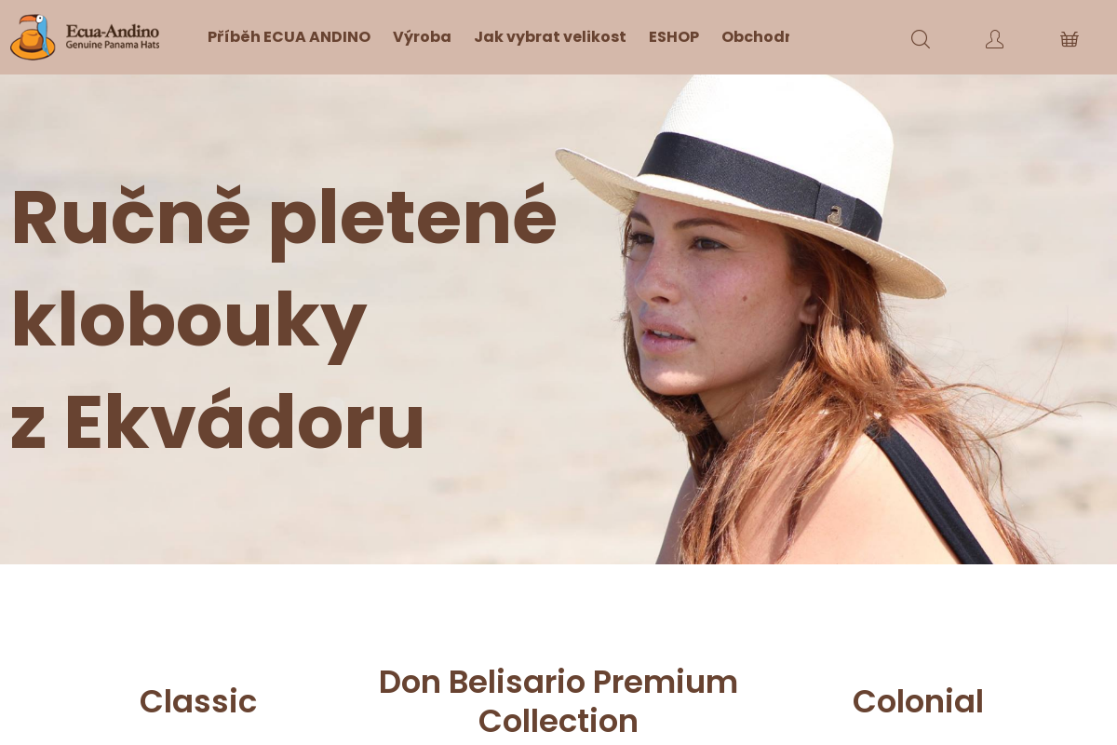Navigate to ESHOP in the menu
Image resolution: width=1117 pixels, height=745 pixels.
674,37
